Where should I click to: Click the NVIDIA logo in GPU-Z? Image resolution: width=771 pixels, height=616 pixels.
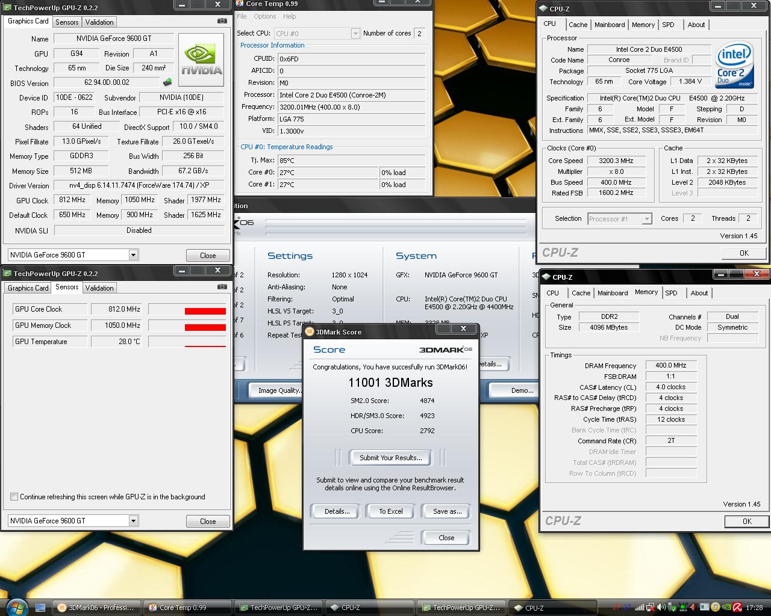coord(202,59)
